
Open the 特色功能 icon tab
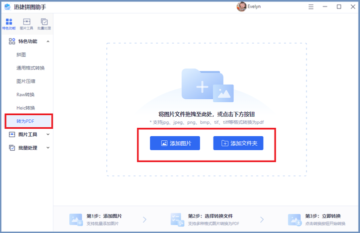[x=8, y=24]
